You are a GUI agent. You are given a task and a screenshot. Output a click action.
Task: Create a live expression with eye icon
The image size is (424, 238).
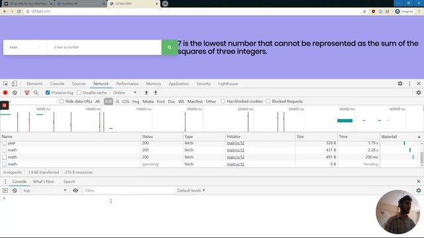(x=76, y=190)
